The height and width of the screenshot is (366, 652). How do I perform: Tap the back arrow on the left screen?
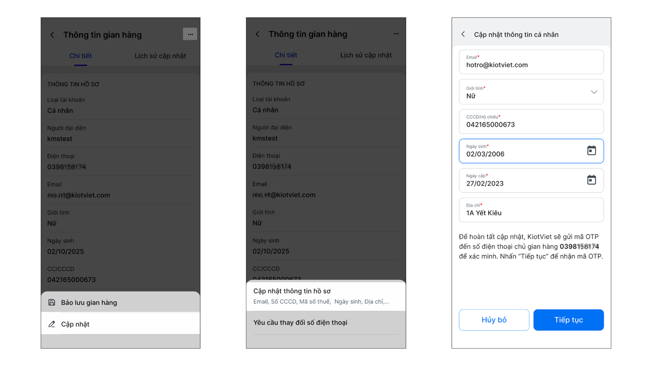tap(52, 35)
